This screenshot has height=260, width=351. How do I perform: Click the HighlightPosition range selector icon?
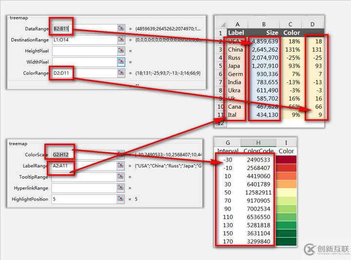click(x=121, y=199)
